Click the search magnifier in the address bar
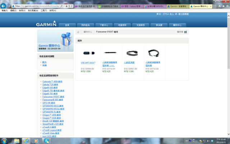This screenshot has height=144, width=230. 61,6
